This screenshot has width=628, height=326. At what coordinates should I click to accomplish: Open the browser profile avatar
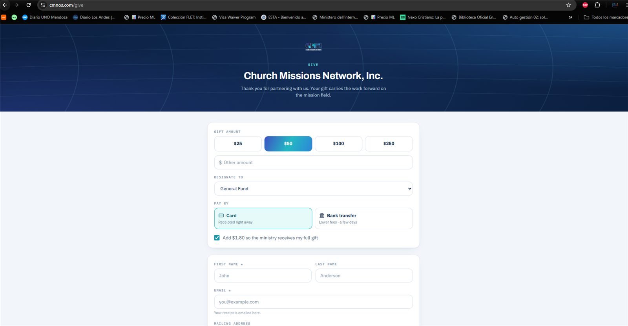pos(615,5)
